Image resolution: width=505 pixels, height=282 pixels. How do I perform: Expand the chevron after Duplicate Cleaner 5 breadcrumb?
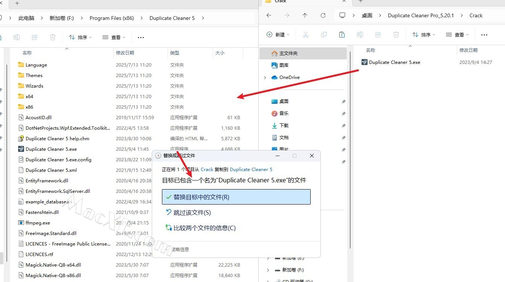pyautogui.click(x=203, y=18)
